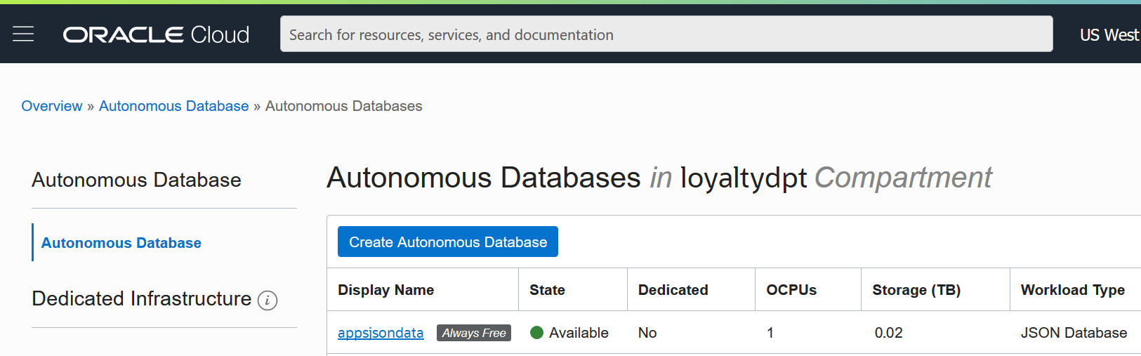Focus the resources and services search box
1141x356 pixels.
(x=666, y=34)
